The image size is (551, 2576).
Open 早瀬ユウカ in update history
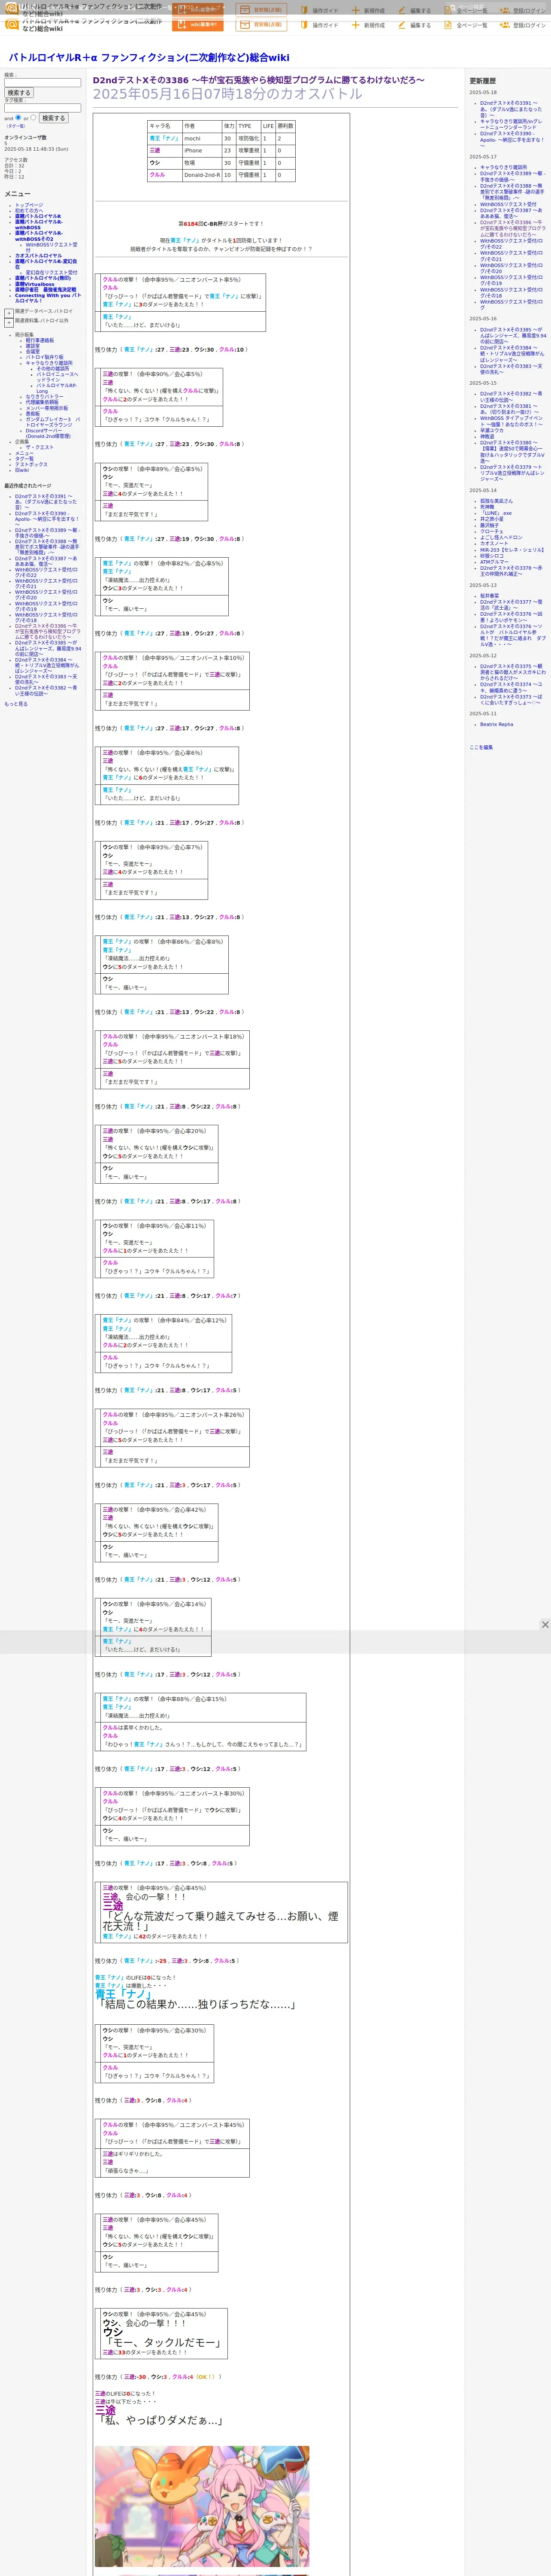click(x=492, y=431)
